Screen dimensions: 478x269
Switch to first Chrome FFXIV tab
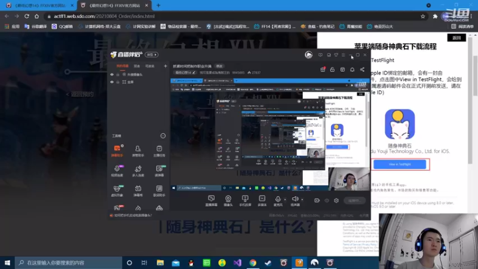tap(40, 5)
